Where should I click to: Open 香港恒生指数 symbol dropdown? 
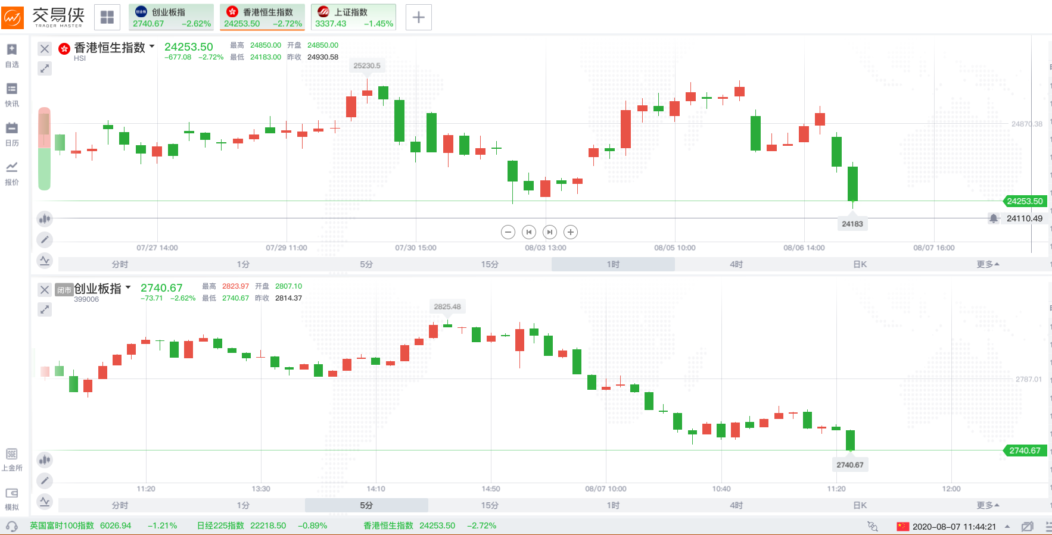(152, 46)
